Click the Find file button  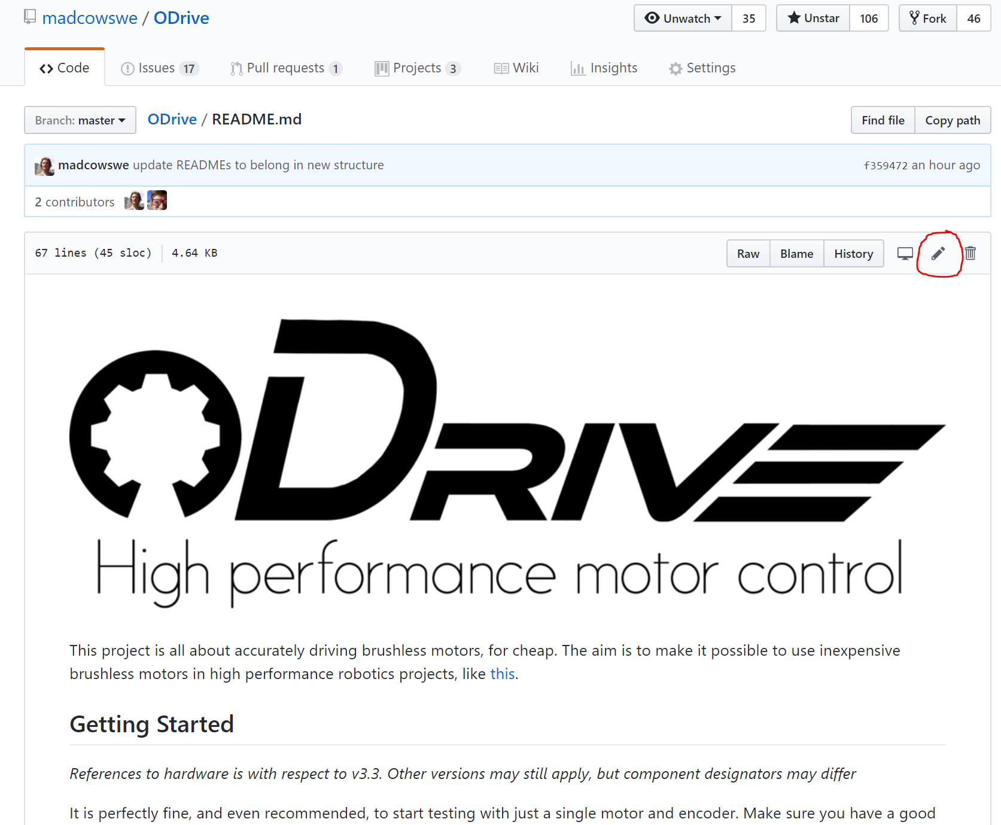click(883, 120)
